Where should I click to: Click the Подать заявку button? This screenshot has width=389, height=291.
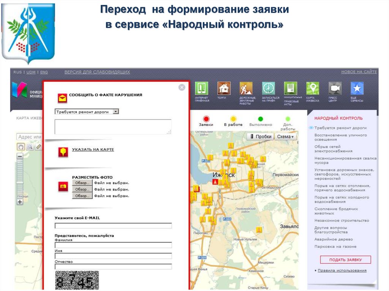click(x=345, y=260)
